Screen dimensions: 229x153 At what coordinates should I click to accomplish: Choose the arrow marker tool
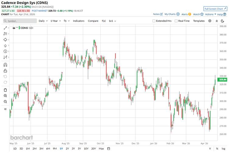point(5,46)
